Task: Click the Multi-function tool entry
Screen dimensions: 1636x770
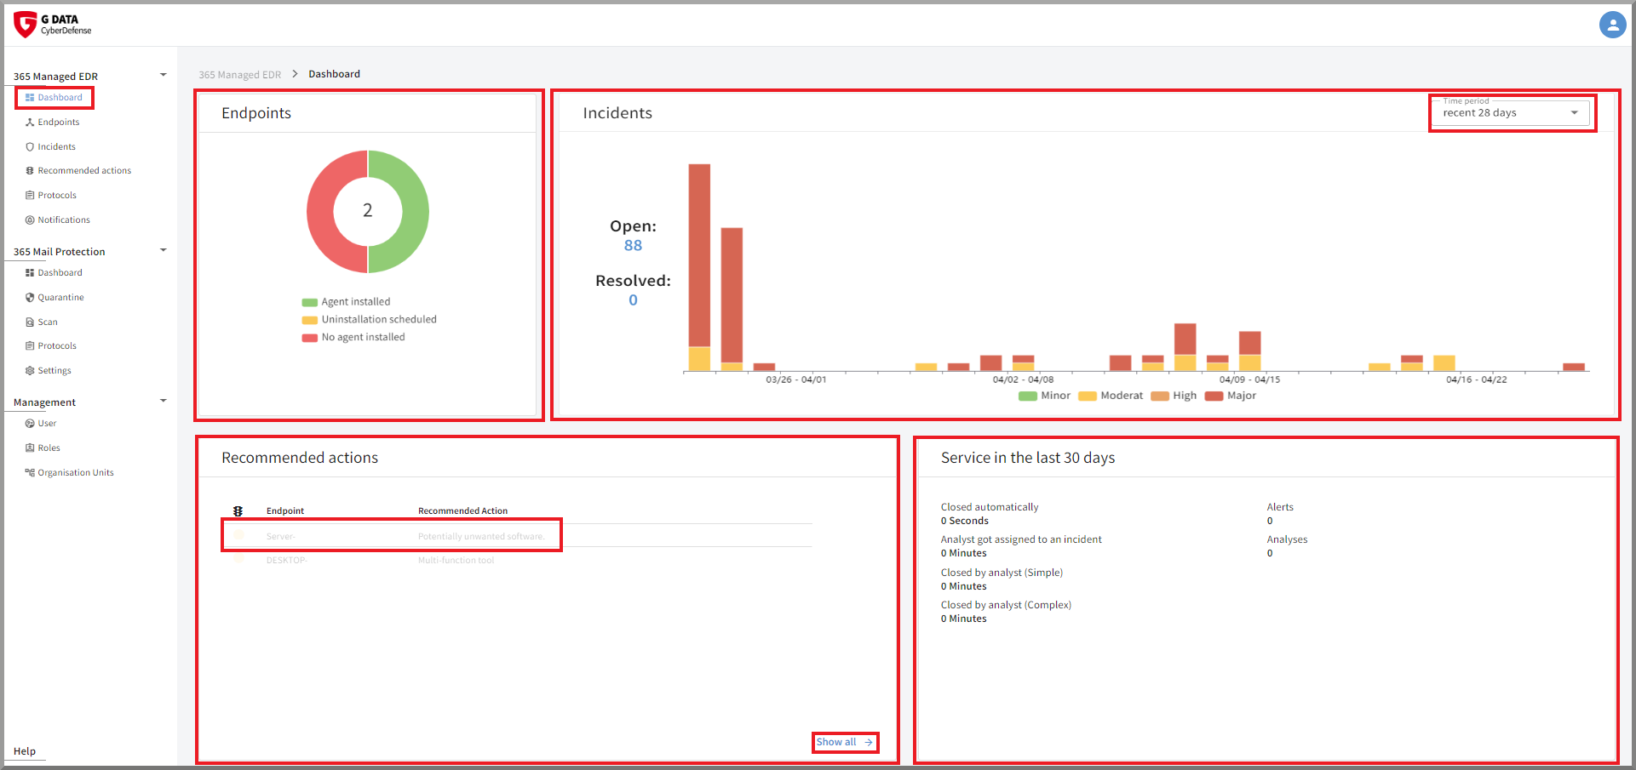Action: 456,561
